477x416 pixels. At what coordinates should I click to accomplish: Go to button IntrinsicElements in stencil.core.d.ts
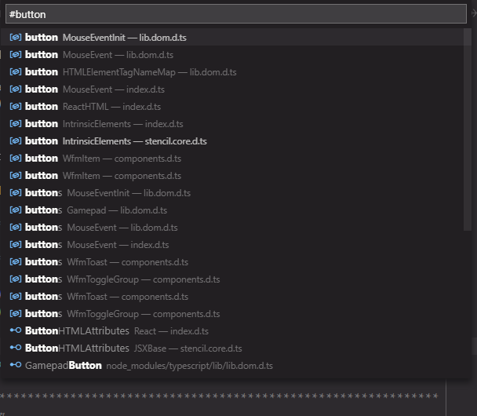(x=236, y=141)
